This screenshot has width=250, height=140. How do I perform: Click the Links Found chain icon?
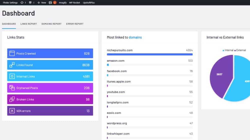pyautogui.click(x=12, y=65)
